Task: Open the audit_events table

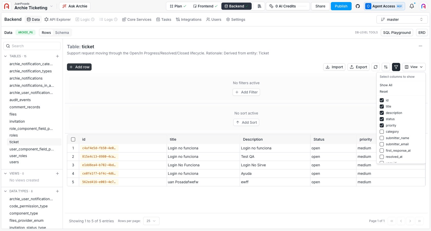Action: coord(20,100)
